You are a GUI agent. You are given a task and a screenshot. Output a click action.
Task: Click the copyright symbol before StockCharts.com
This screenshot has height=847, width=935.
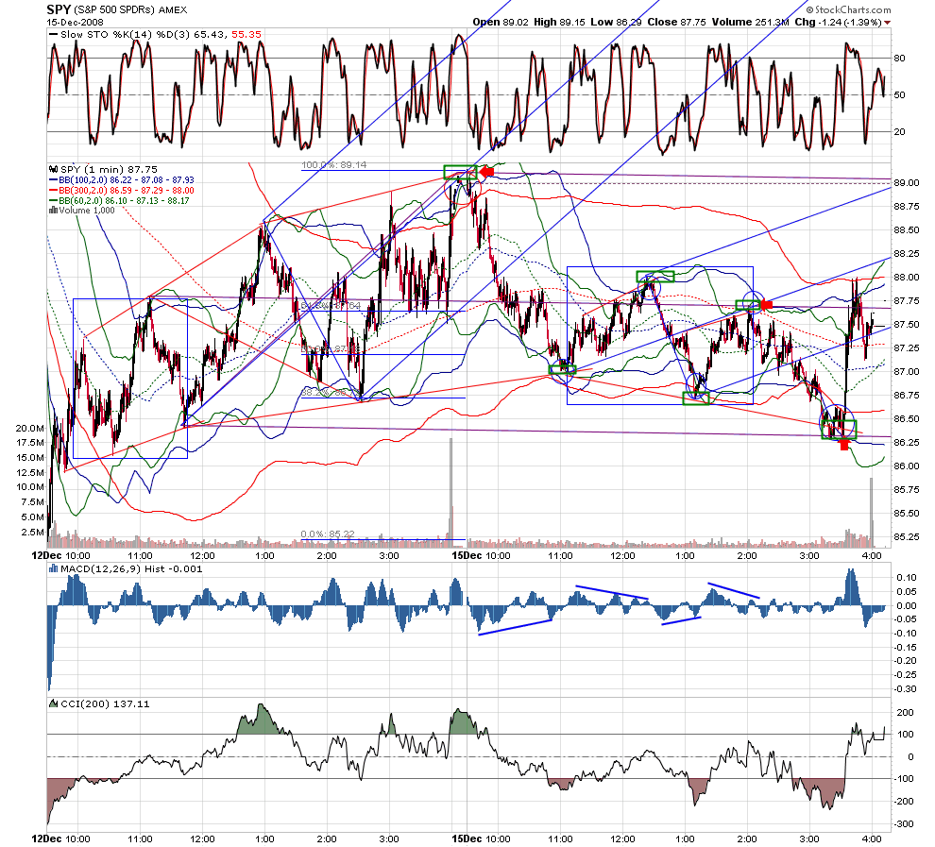[x=809, y=9]
